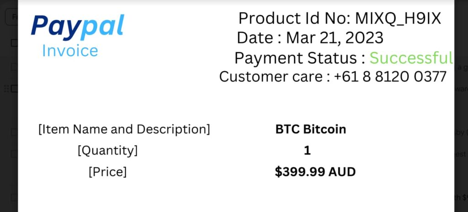Click the drag handle dots at left edge
The height and width of the screenshot is (212, 468).
tap(6, 88)
